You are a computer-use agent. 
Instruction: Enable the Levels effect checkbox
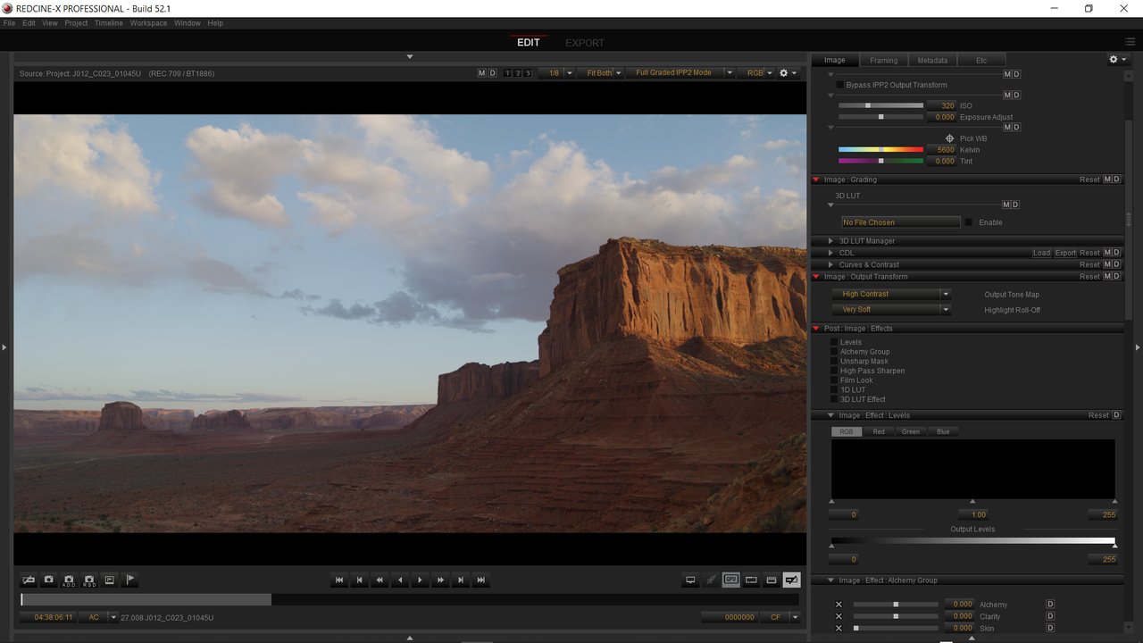click(x=834, y=342)
